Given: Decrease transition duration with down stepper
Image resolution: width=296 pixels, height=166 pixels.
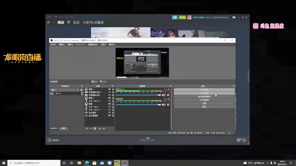Looking at the screenshot, I should pos(82,94).
